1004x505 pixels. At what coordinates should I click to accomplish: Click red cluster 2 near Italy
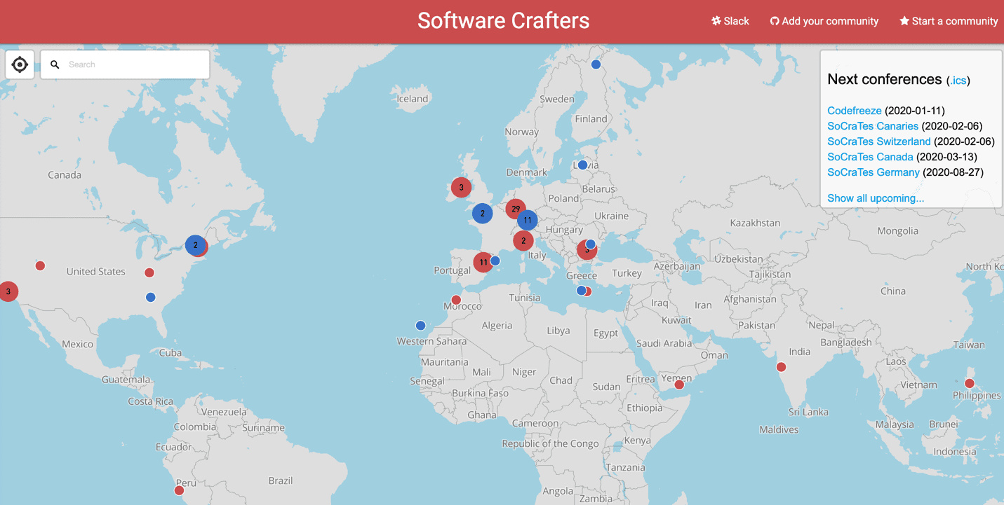pos(523,240)
